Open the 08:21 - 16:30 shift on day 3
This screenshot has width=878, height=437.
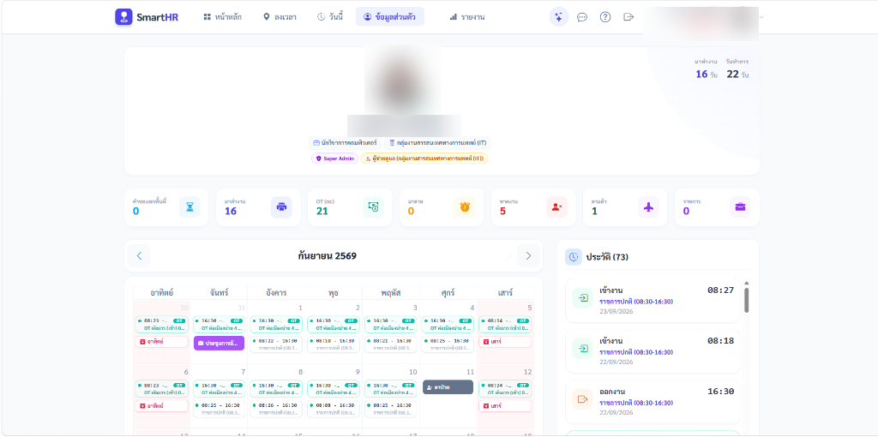390,344
